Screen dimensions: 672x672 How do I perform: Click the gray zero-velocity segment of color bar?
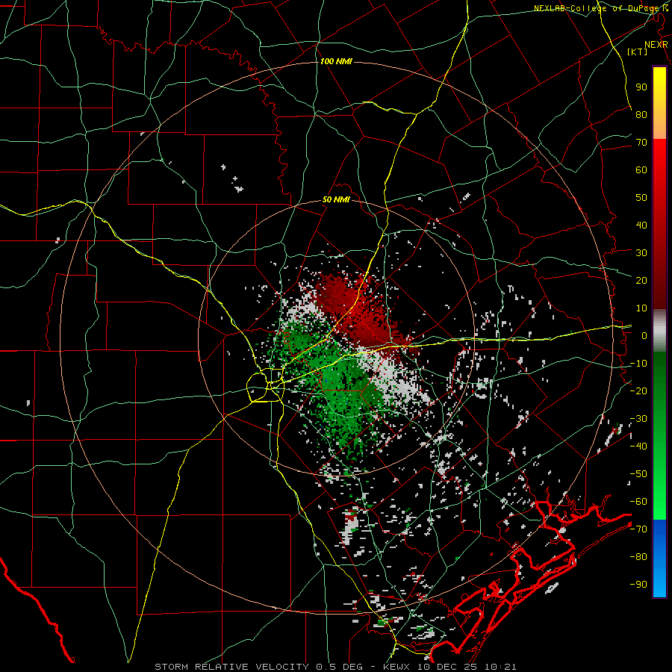point(659,331)
